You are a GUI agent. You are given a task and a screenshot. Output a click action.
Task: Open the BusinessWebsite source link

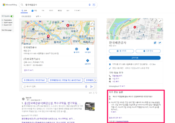[x=122, y=122]
